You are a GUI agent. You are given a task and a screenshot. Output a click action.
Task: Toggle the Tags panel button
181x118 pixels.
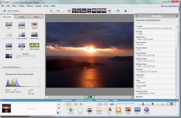[x=162, y=104]
